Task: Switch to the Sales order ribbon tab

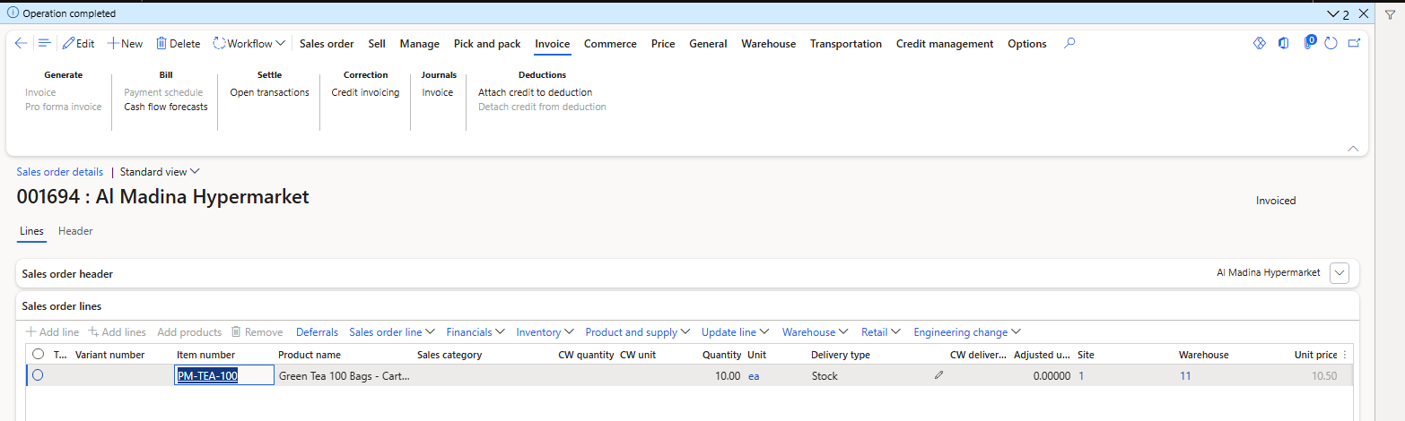Action: tap(327, 43)
